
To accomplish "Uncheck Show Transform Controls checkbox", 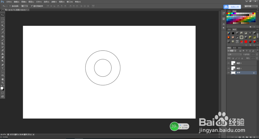I will (32, 6).
